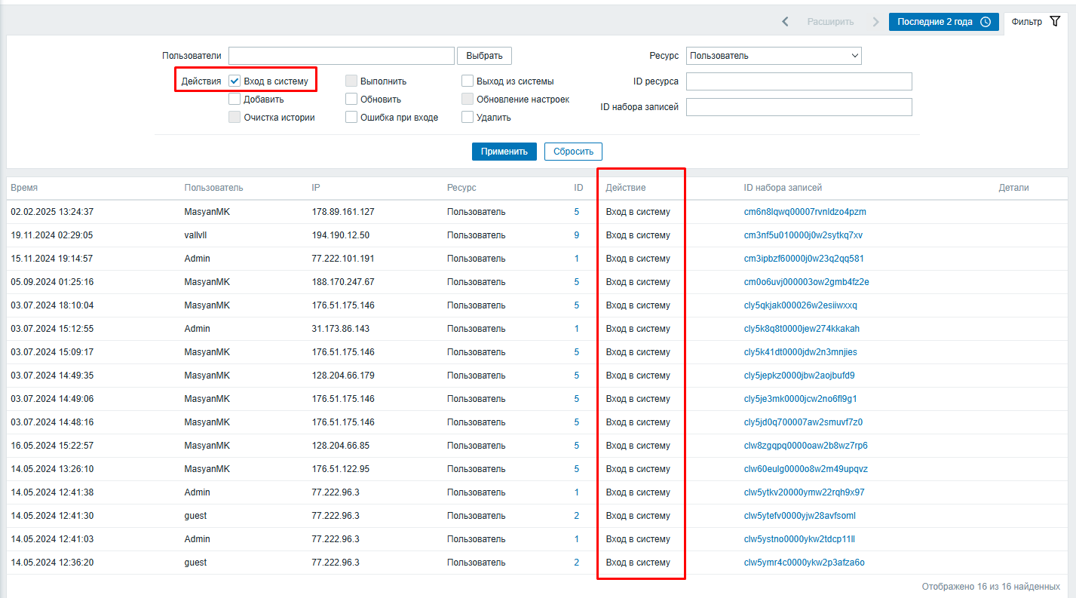The height and width of the screenshot is (598, 1076).
Task: Open record set cly5jd0q700007aw2smuvf7z0
Action: coord(803,422)
